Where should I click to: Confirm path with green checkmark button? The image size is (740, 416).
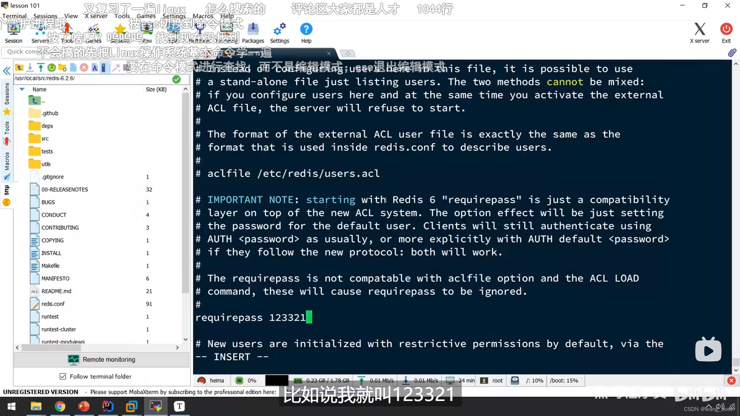coord(177,79)
